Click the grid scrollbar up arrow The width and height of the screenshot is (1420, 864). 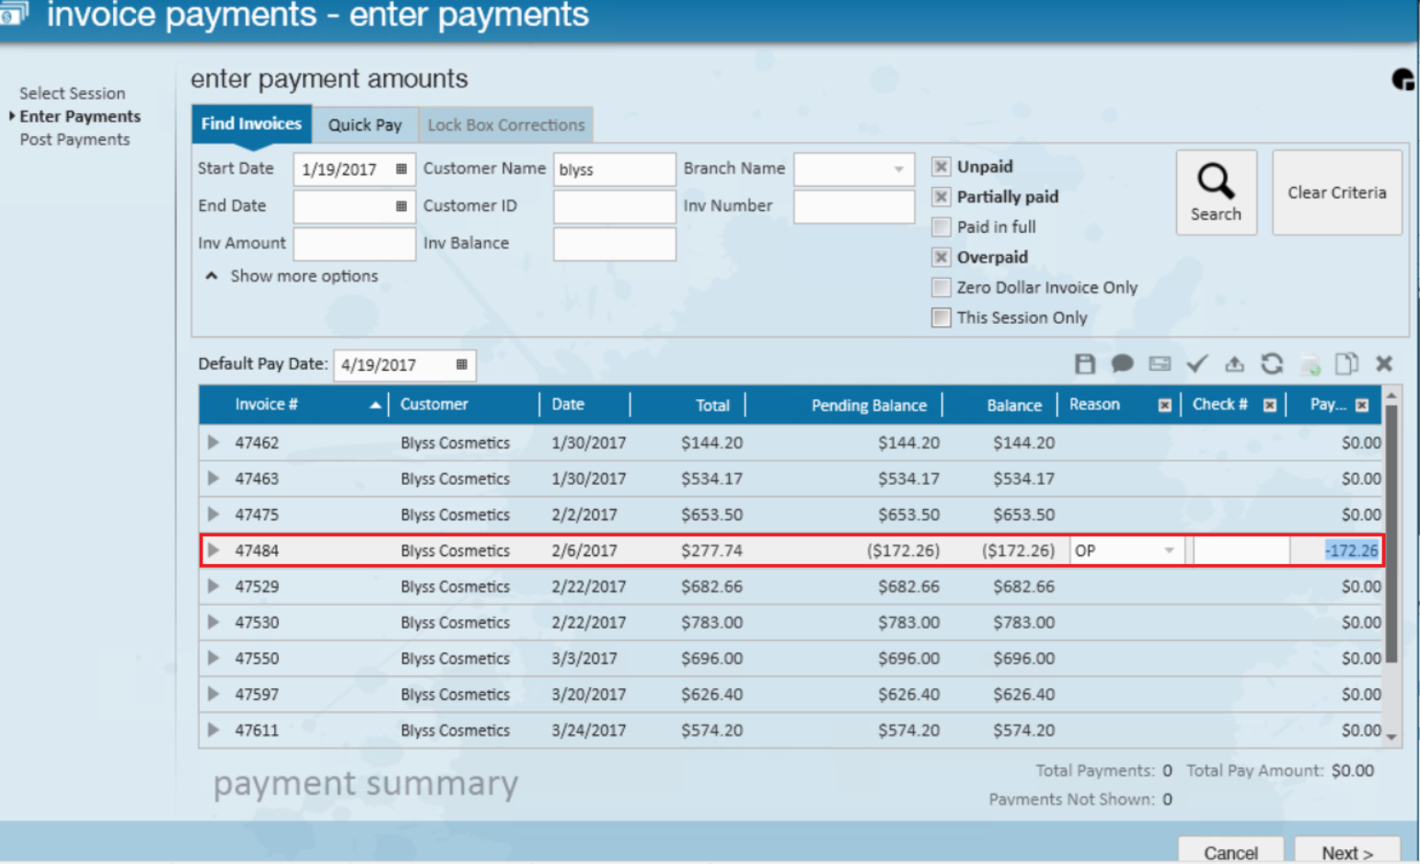(1391, 396)
